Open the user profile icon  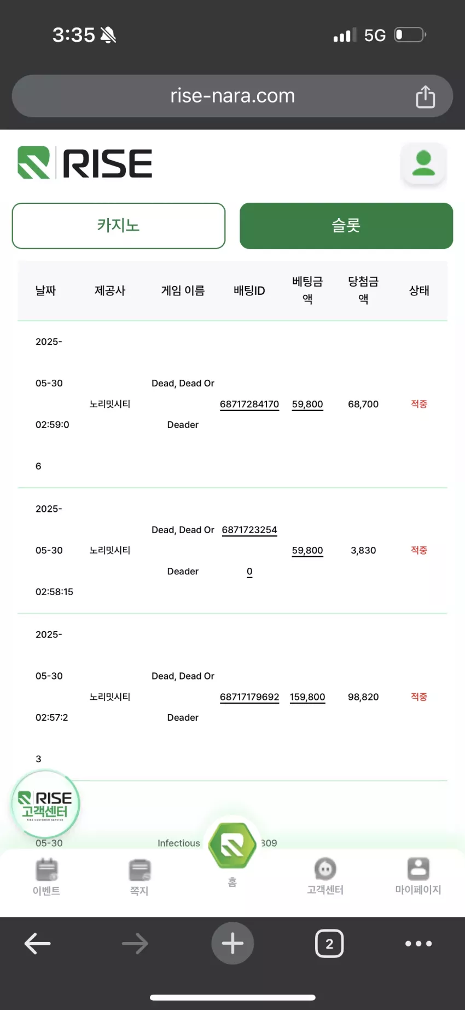pos(423,164)
